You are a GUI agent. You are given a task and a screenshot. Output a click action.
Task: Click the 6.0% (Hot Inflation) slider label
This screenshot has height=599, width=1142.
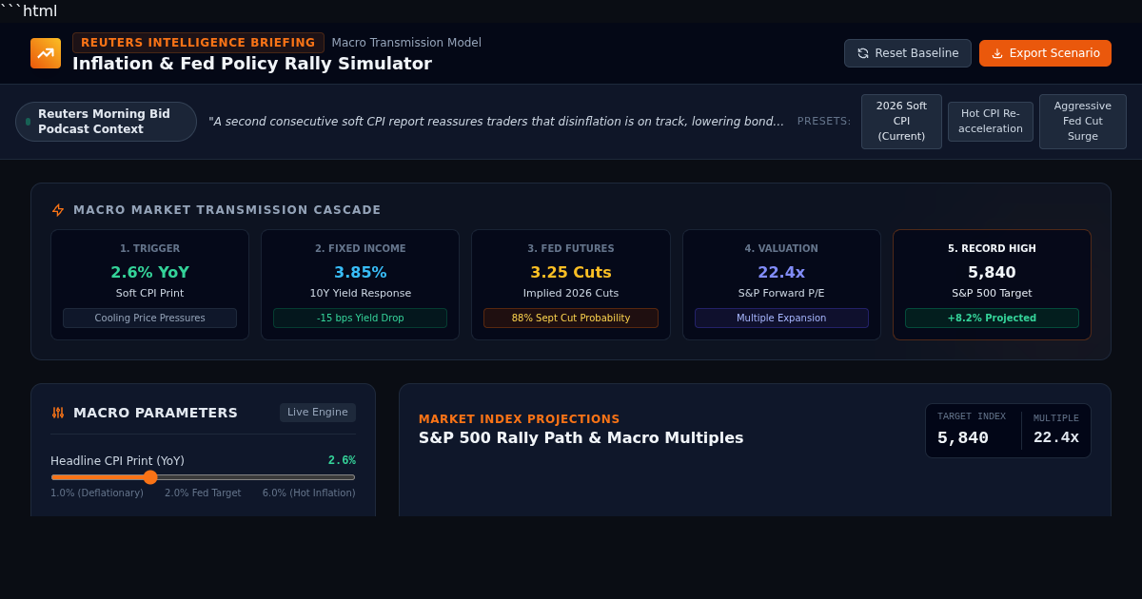(x=309, y=493)
